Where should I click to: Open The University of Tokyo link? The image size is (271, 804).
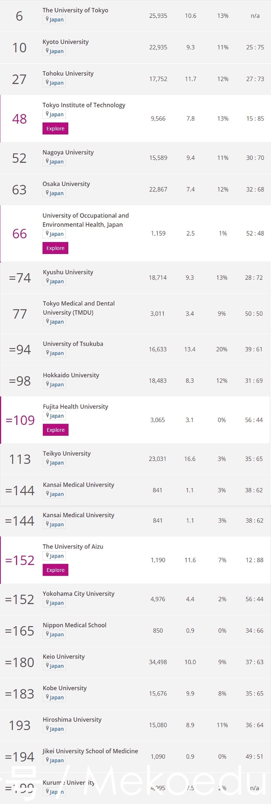pos(75,10)
